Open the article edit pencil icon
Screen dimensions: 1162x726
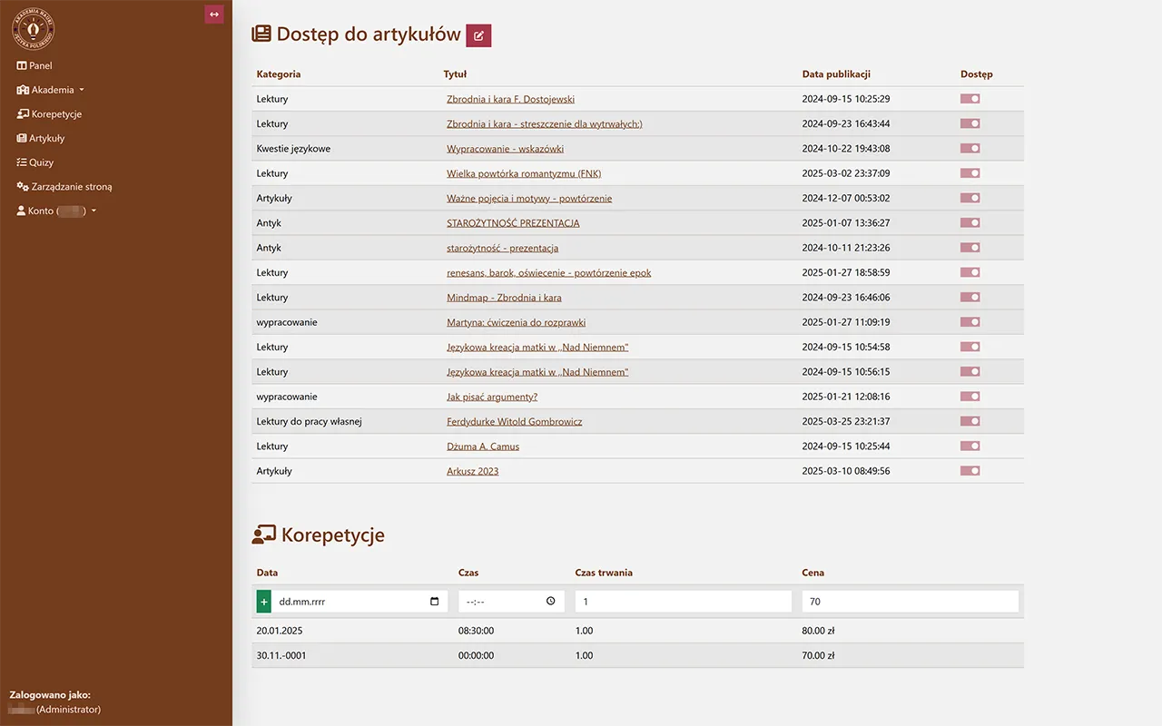tap(478, 34)
